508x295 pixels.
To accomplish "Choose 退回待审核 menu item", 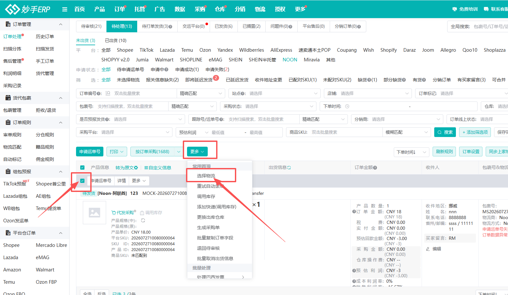I will click(208, 248).
